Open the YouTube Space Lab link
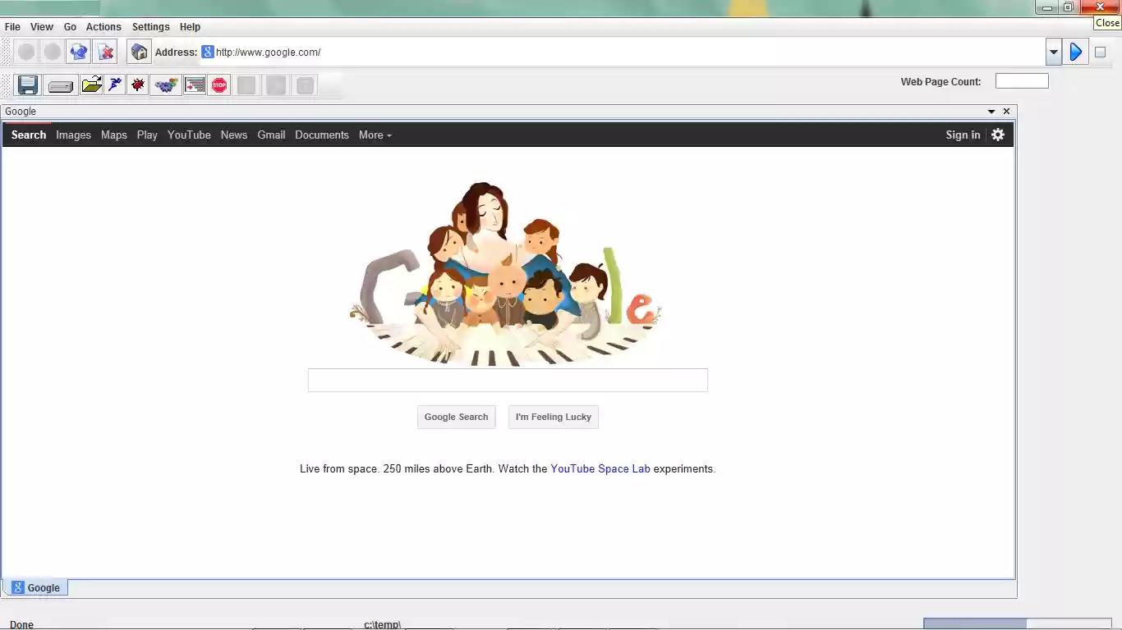 point(600,468)
